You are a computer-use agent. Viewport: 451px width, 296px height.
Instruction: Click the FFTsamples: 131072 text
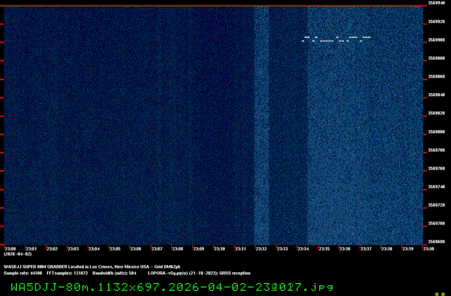67,273
